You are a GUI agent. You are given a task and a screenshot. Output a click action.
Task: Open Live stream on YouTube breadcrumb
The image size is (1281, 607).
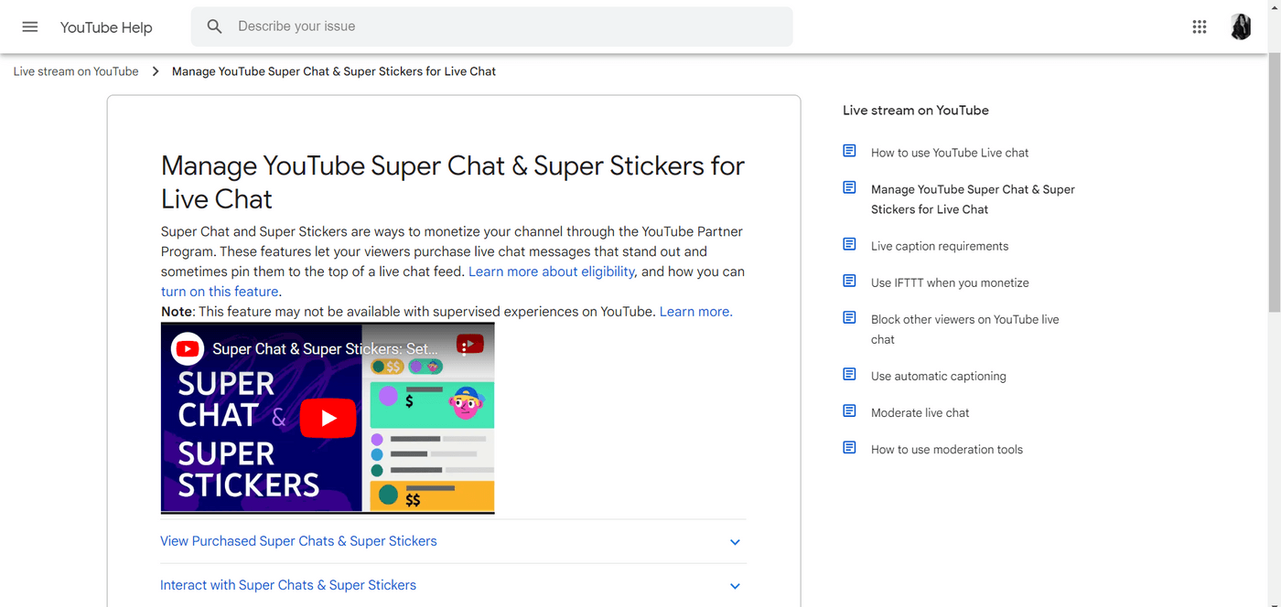tap(75, 70)
